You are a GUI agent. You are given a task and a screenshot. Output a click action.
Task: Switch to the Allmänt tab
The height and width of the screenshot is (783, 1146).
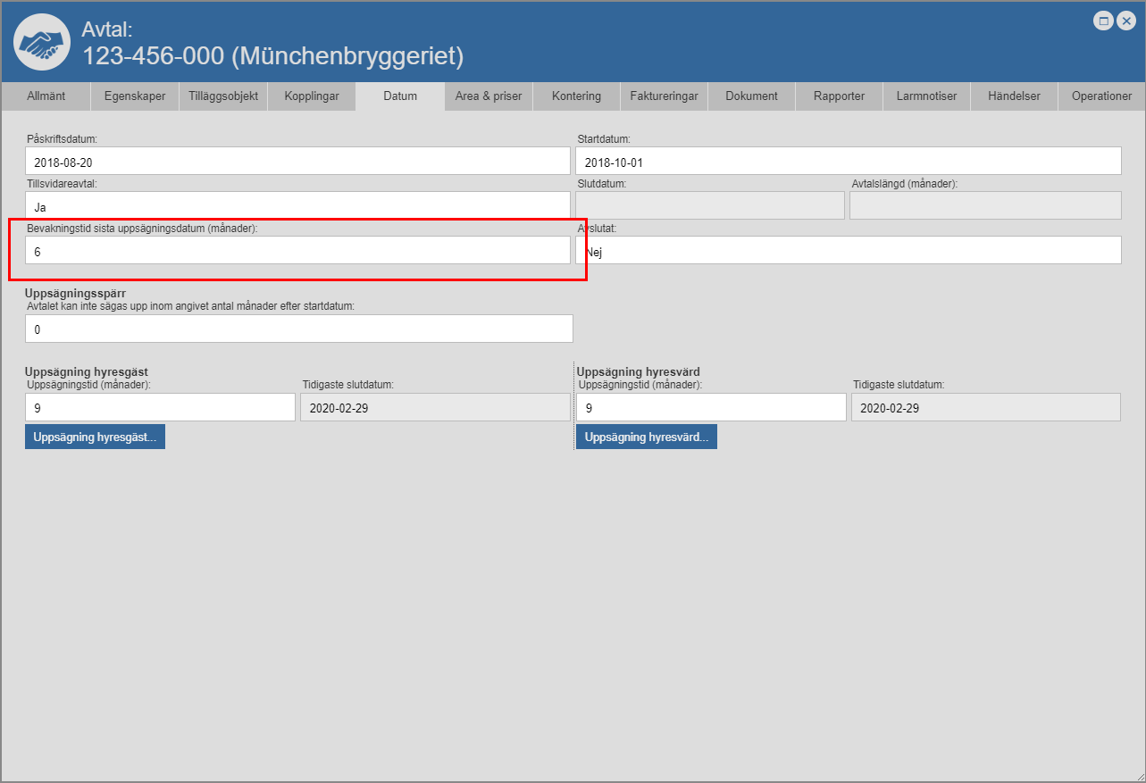[46, 96]
